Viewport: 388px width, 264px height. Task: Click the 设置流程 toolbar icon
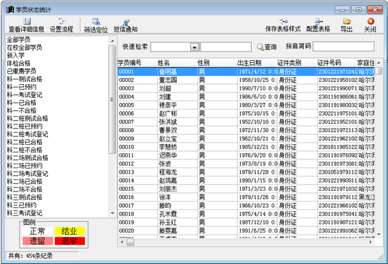62,21
